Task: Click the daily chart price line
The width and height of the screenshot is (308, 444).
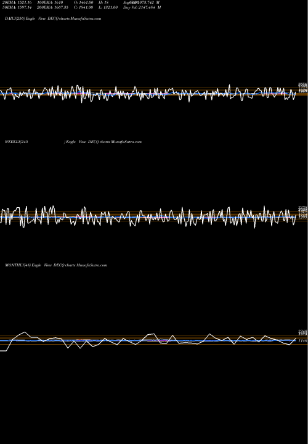Action: 148,93
